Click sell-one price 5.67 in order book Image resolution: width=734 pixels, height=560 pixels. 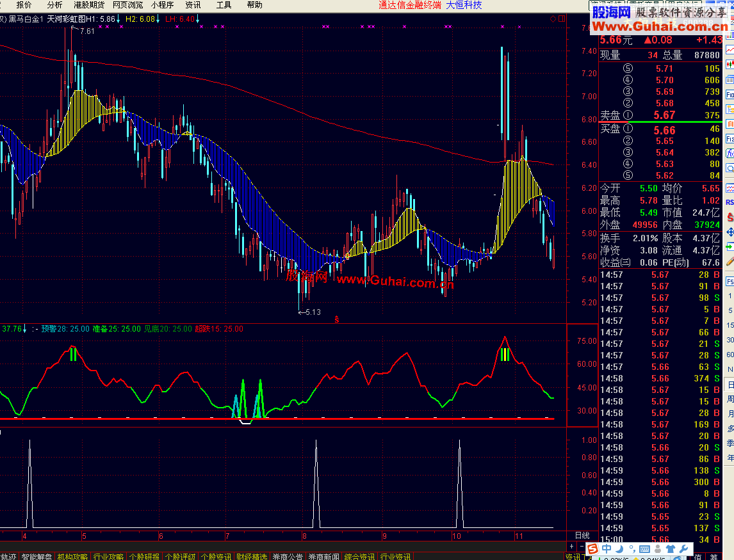coord(664,115)
